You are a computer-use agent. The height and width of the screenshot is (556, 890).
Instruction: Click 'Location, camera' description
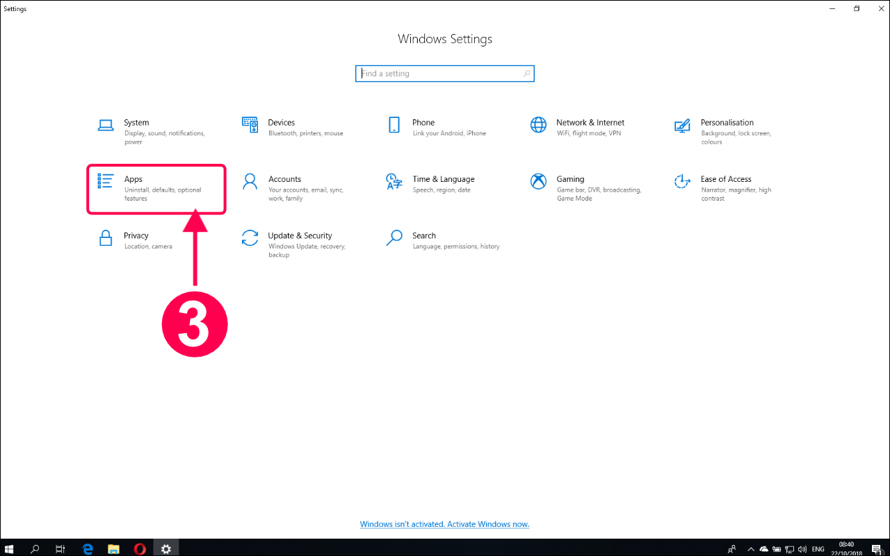click(148, 246)
